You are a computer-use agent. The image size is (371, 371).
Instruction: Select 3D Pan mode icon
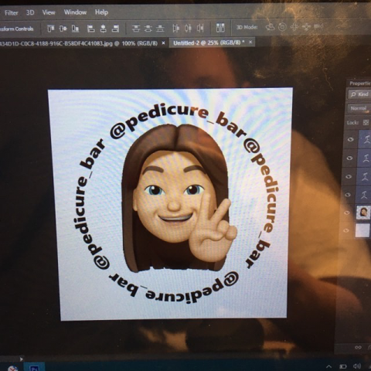[x=294, y=27]
